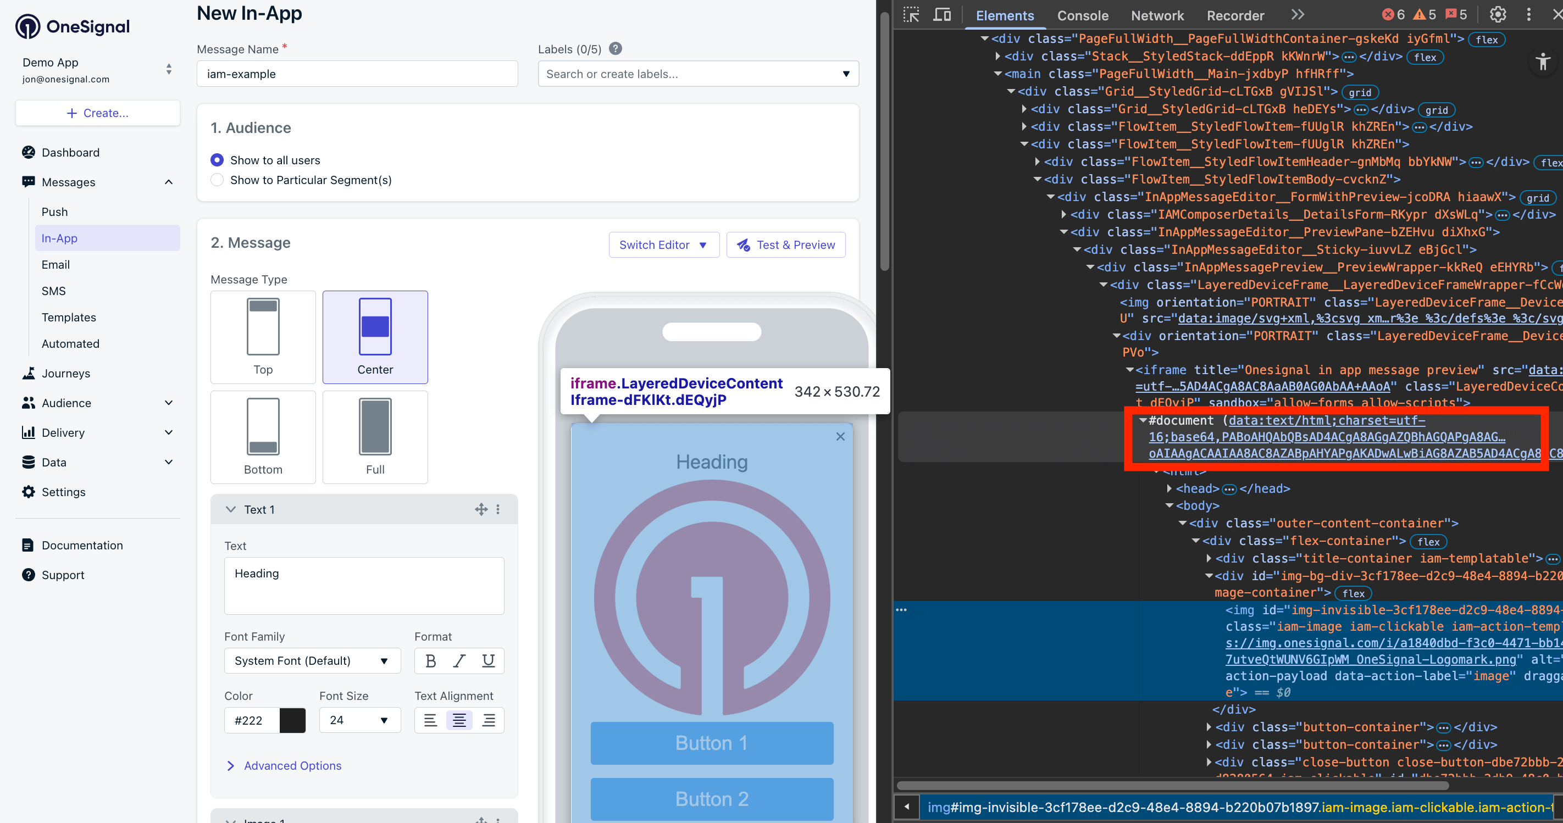Choose the Bottom message type
Image resolution: width=1563 pixels, height=823 pixels.
point(263,437)
